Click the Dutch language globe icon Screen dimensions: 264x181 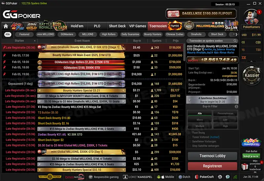click(180, 177)
